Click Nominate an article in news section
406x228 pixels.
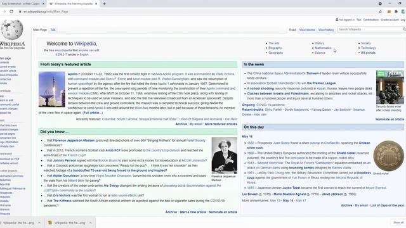pos(390,119)
